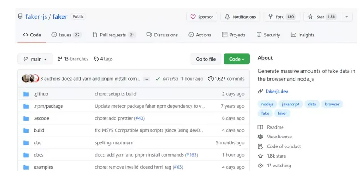Click the Go to file button
This screenshot has height=182, width=361.
(206, 59)
